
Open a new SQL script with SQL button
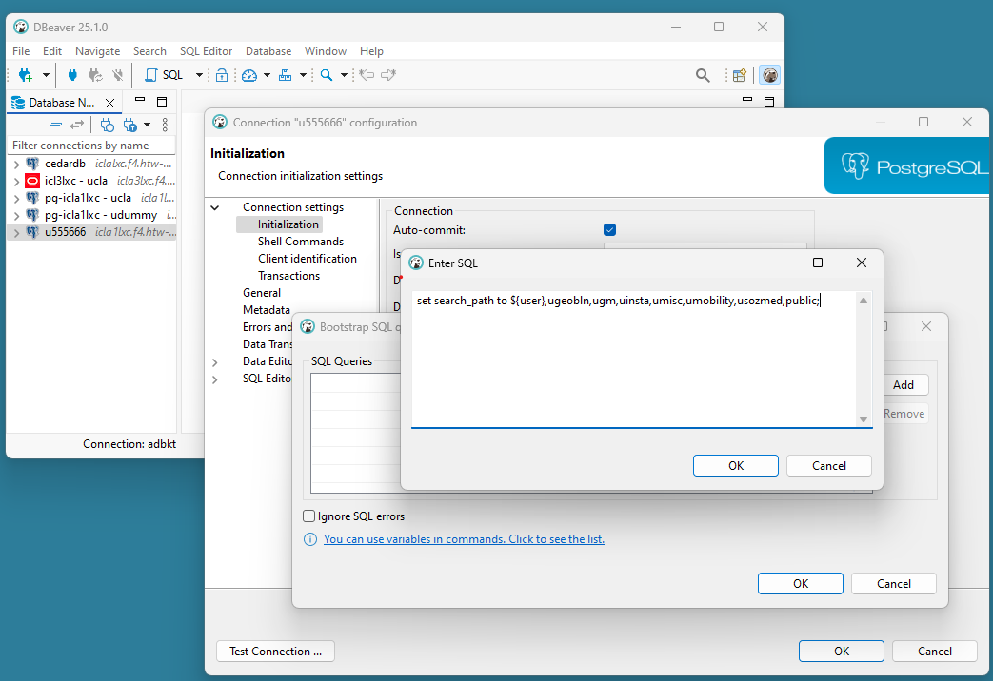click(164, 75)
